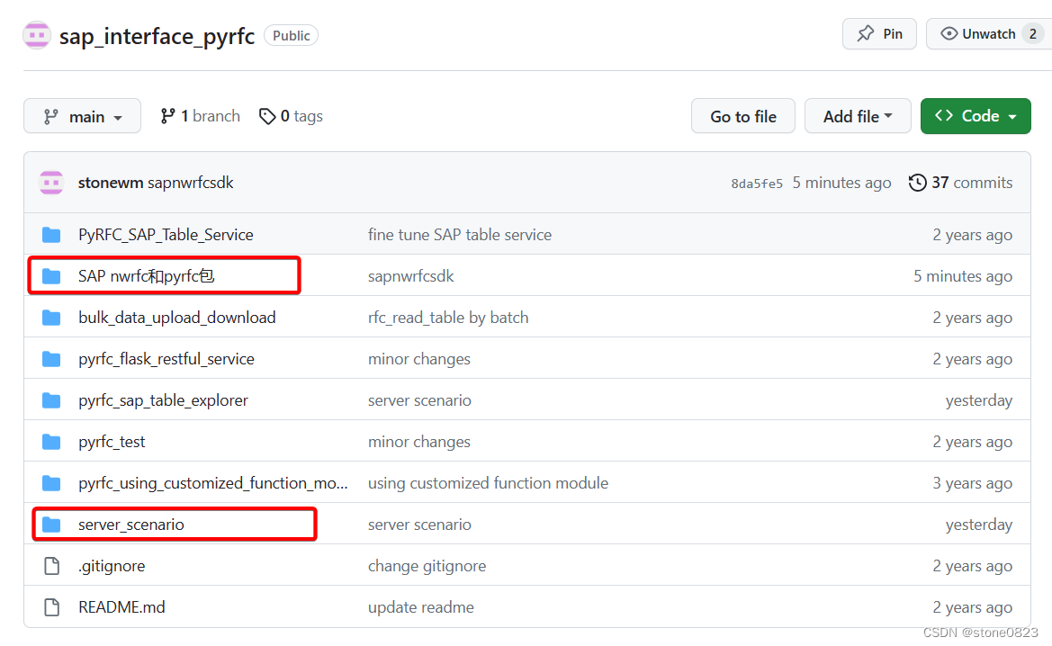Image resolution: width=1052 pixels, height=646 pixels.
Task: Open the green Code dropdown
Action: coord(976,116)
